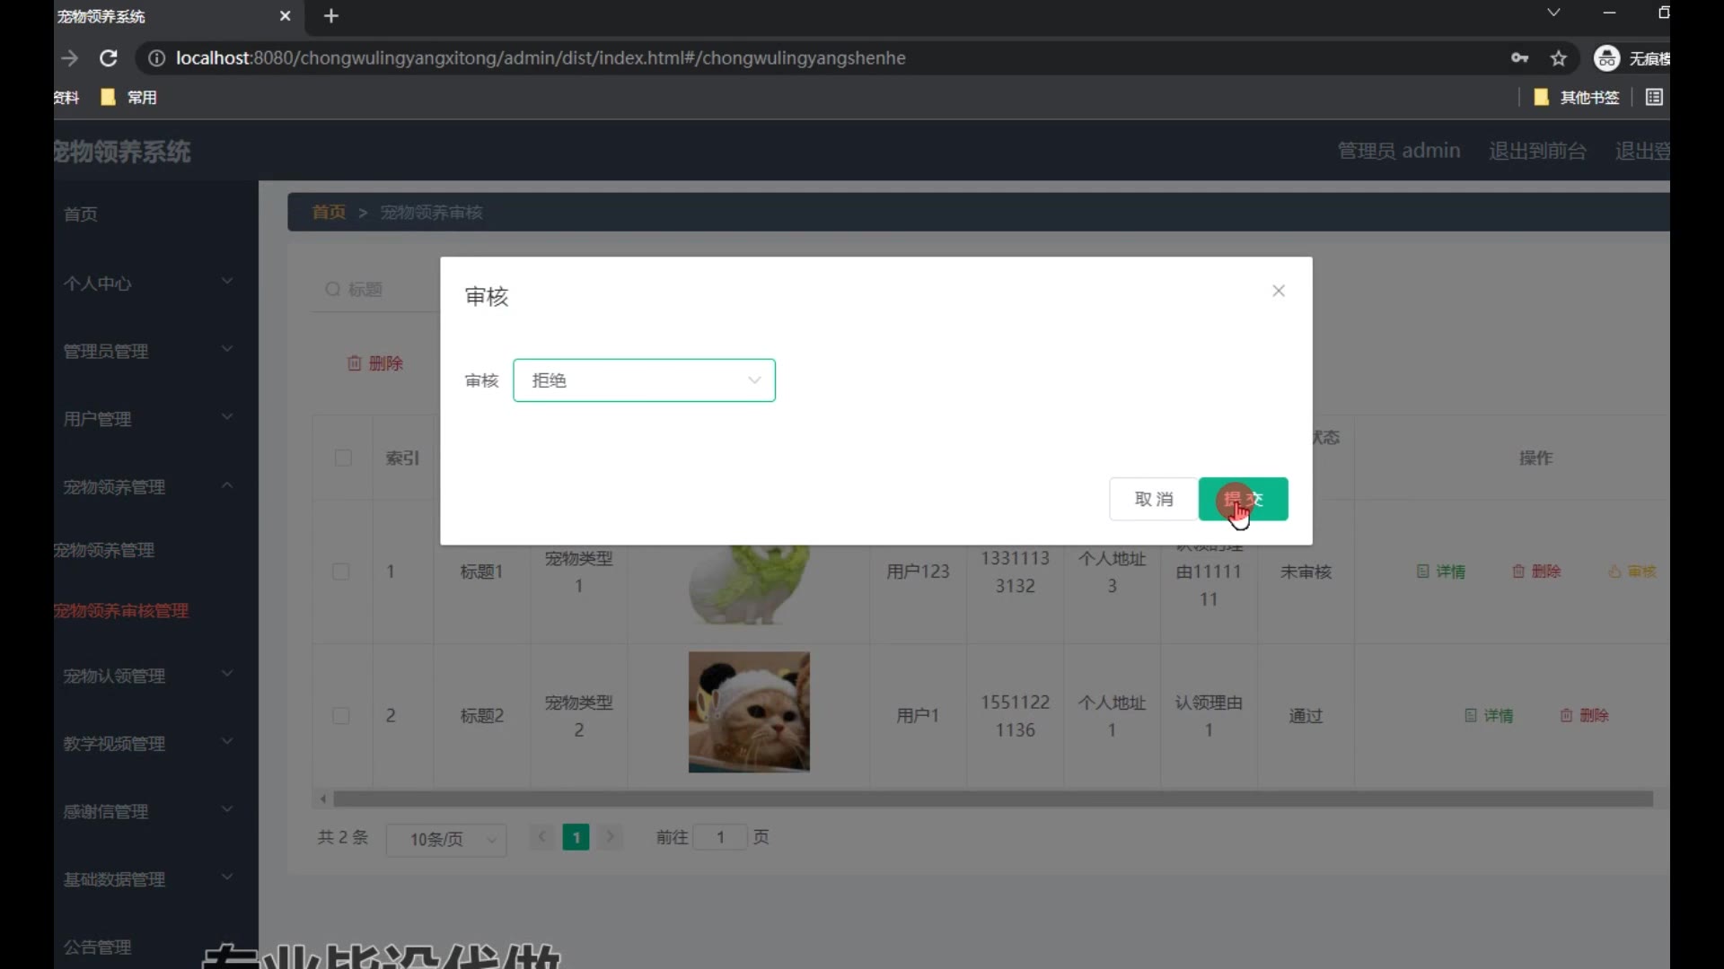Click the 取消 button

click(x=1154, y=499)
